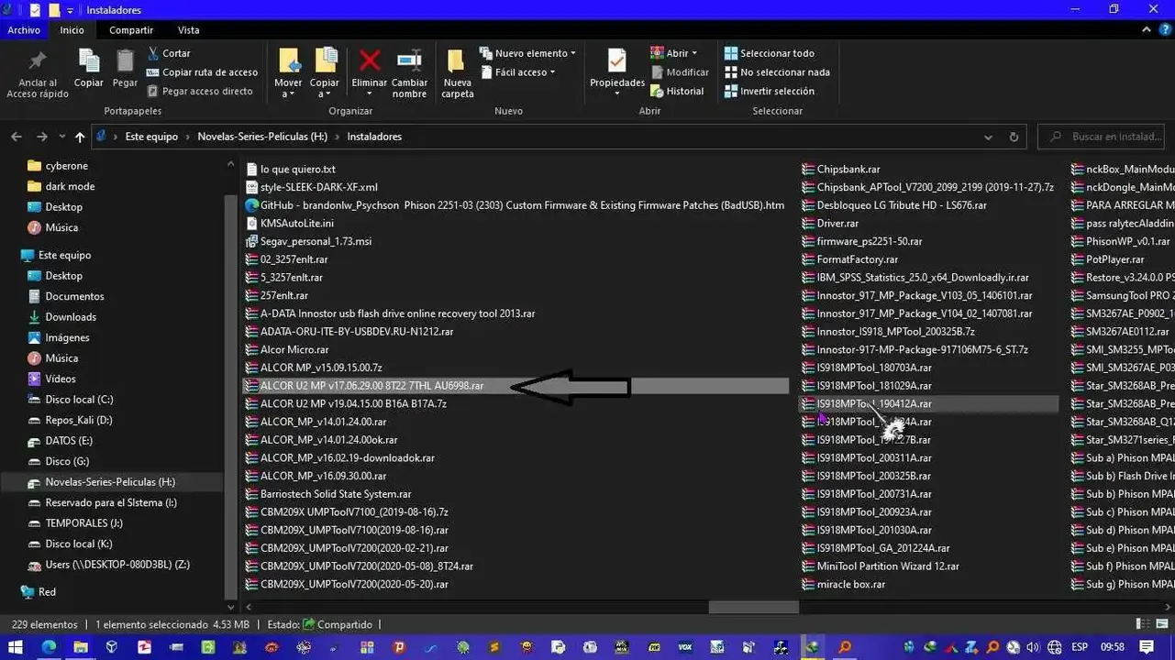Click the Copiar clipboard icon
This screenshot has height=660, width=1175.
(x=89, y=61)
